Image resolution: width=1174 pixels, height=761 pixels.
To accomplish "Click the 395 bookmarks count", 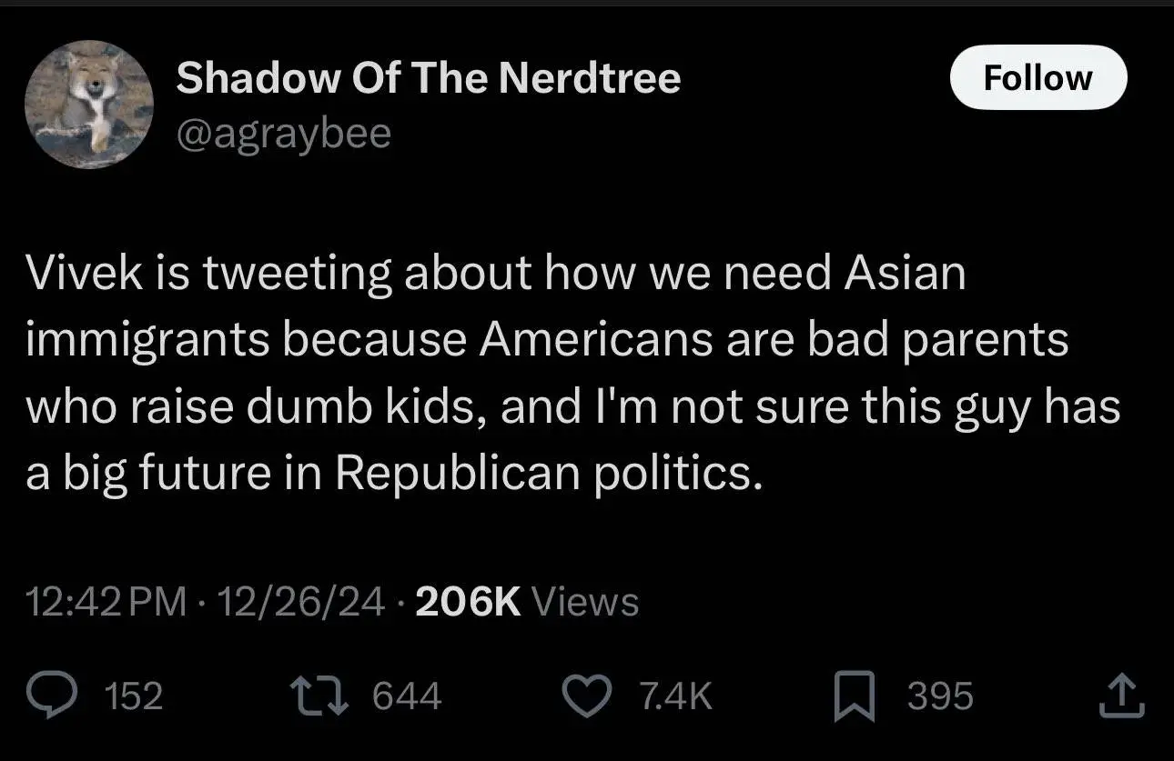I will click(940, 696).
